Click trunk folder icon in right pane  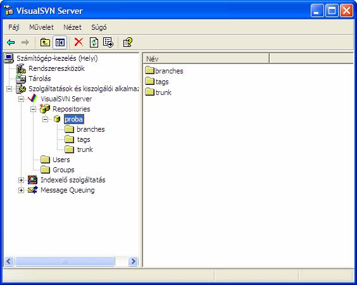coord(150,92)
